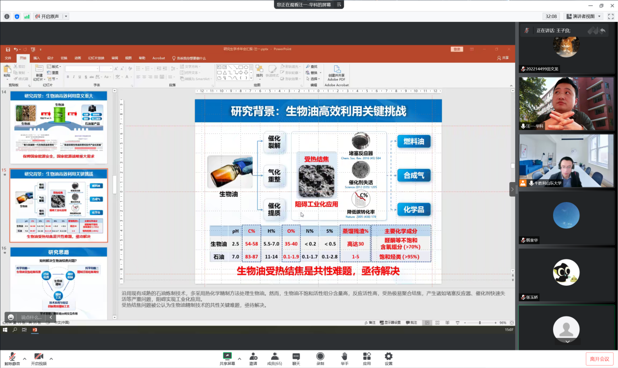Select slide 14 thumbnail 生物油高效利用意义重大

click(x=59, y=127)
